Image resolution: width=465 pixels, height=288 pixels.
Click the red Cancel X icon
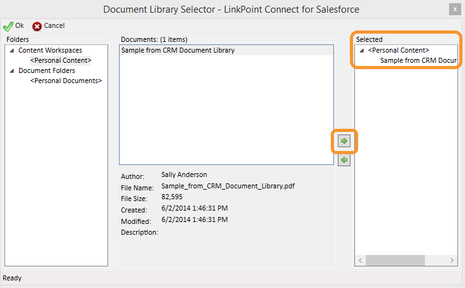click(37, 27)
